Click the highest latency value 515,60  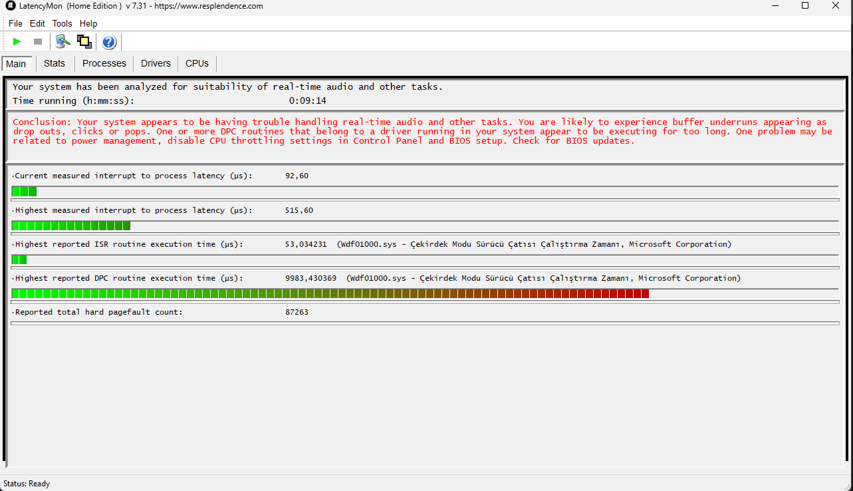point(299,210)
